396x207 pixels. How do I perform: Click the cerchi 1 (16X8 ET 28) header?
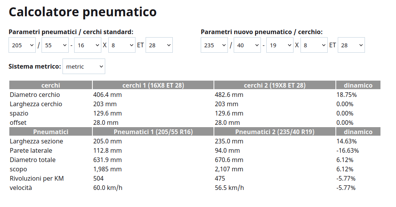click(x=153, y=85)
